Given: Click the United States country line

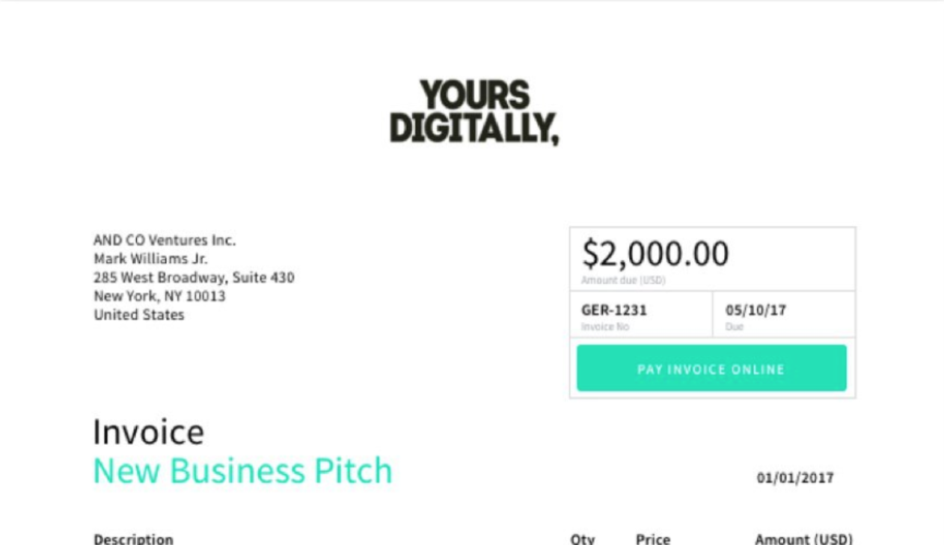Looking at the screenshot, I should coord(139,315).
